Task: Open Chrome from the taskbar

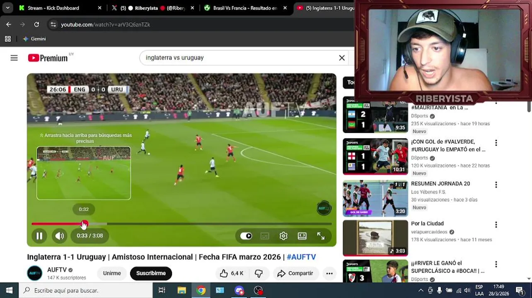Action: point(201,291)
